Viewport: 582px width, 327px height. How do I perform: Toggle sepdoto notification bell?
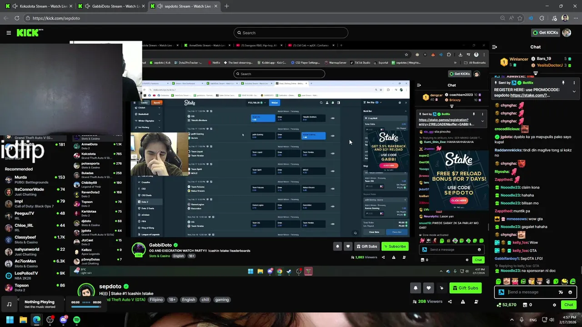point(416,288)
